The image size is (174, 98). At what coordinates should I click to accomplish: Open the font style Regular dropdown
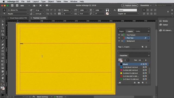pyautogui.click(x=28, y=14)
